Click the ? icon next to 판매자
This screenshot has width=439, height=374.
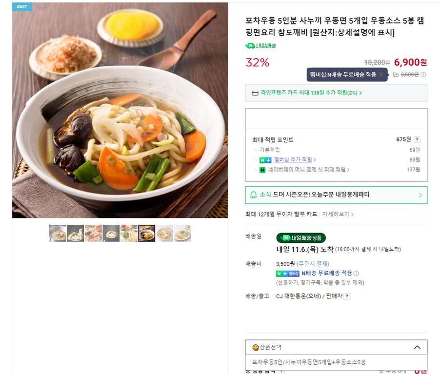coord(346,295)
